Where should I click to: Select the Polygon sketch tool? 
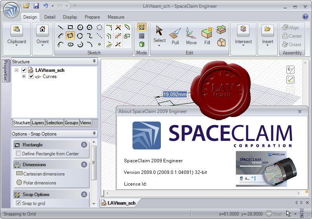click(x=89, y=27)
